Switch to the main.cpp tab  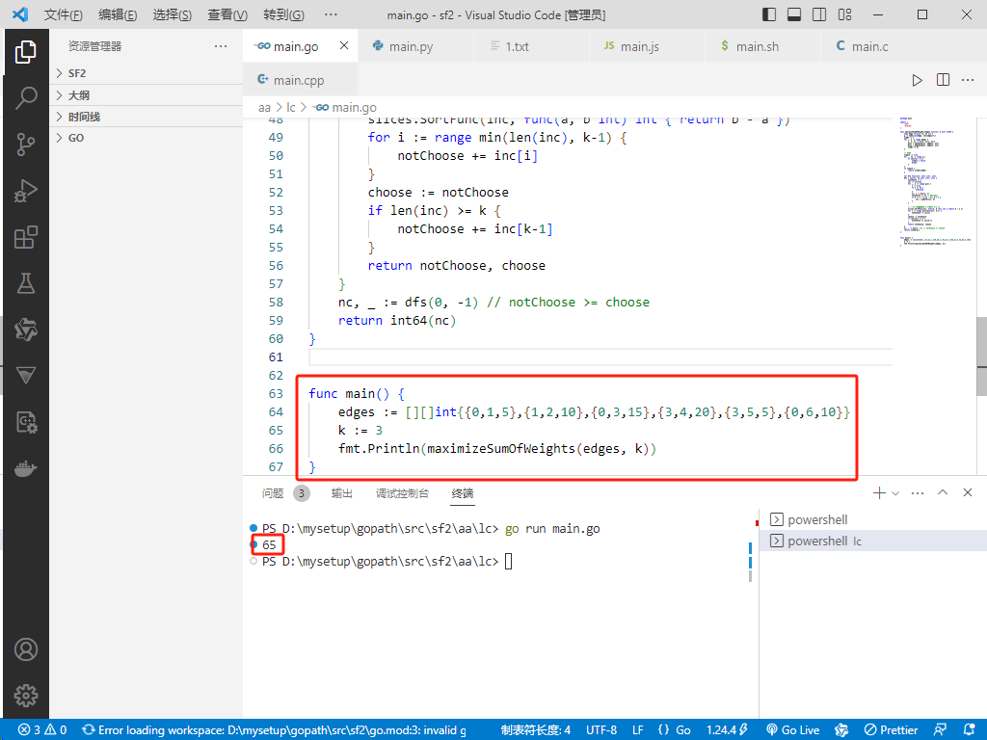coord(299,80)
